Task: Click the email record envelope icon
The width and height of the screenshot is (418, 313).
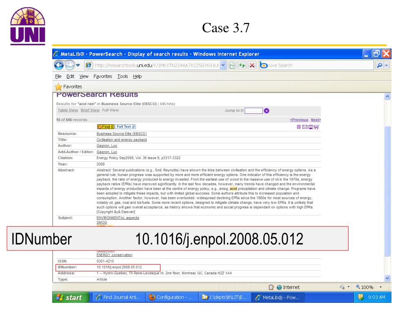Action: point(305,127)
